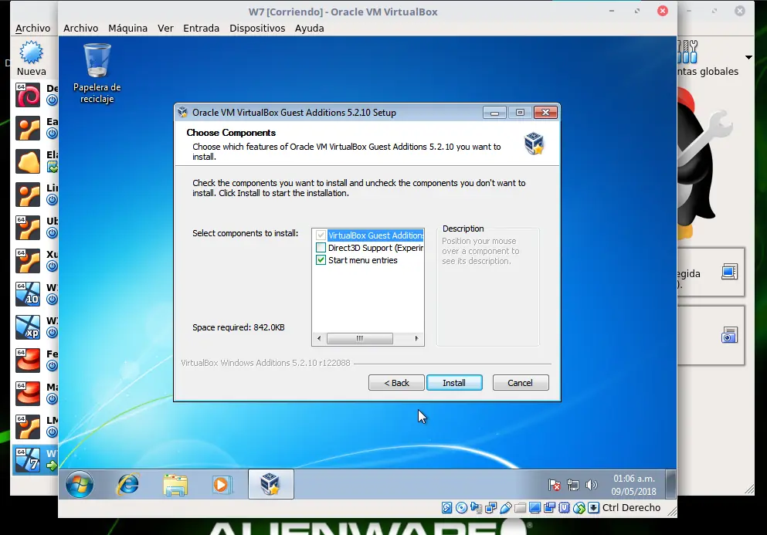Click the audio status indicator
Image resolution: width=767 pixels, height=535 pixels.
(x=476, y=508)
